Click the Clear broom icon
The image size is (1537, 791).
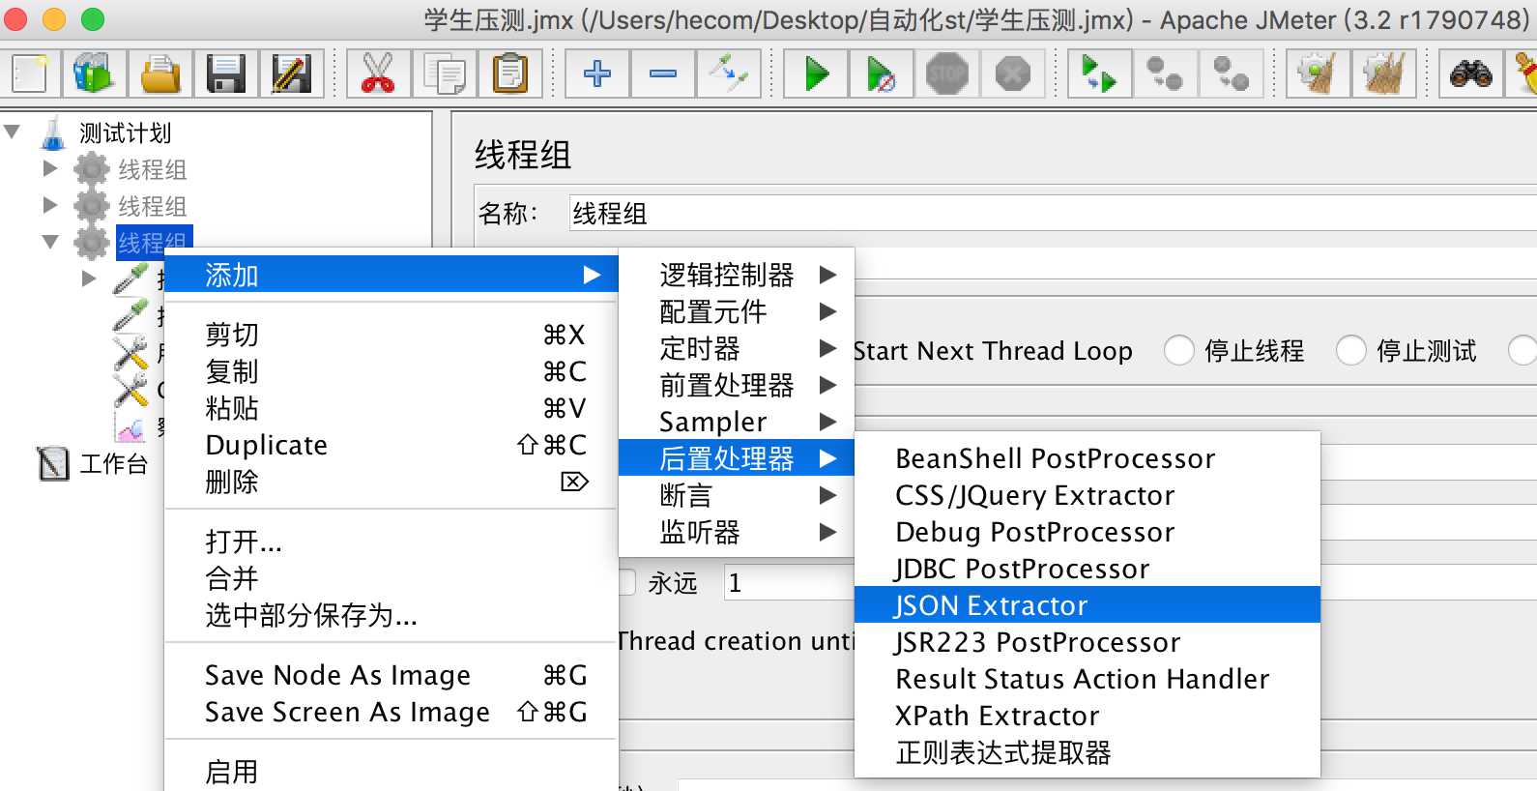pos(1318,73)
